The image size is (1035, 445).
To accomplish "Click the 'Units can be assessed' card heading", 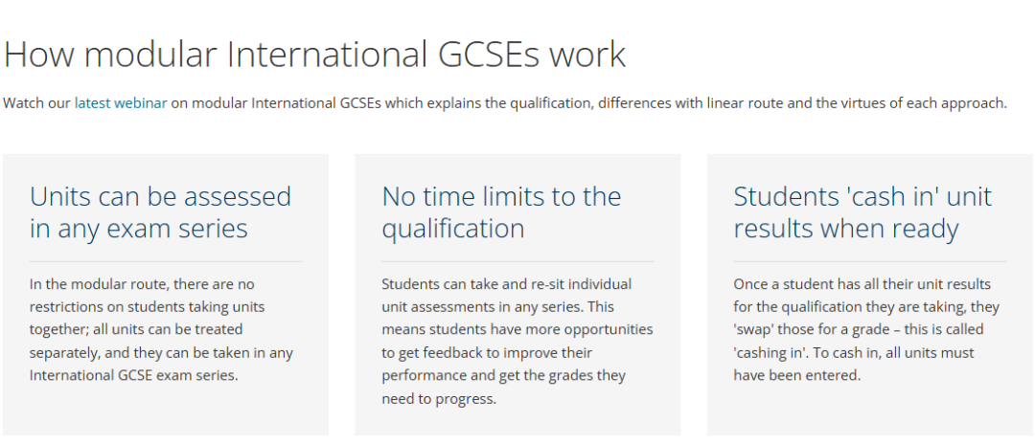I will point(160,212).
